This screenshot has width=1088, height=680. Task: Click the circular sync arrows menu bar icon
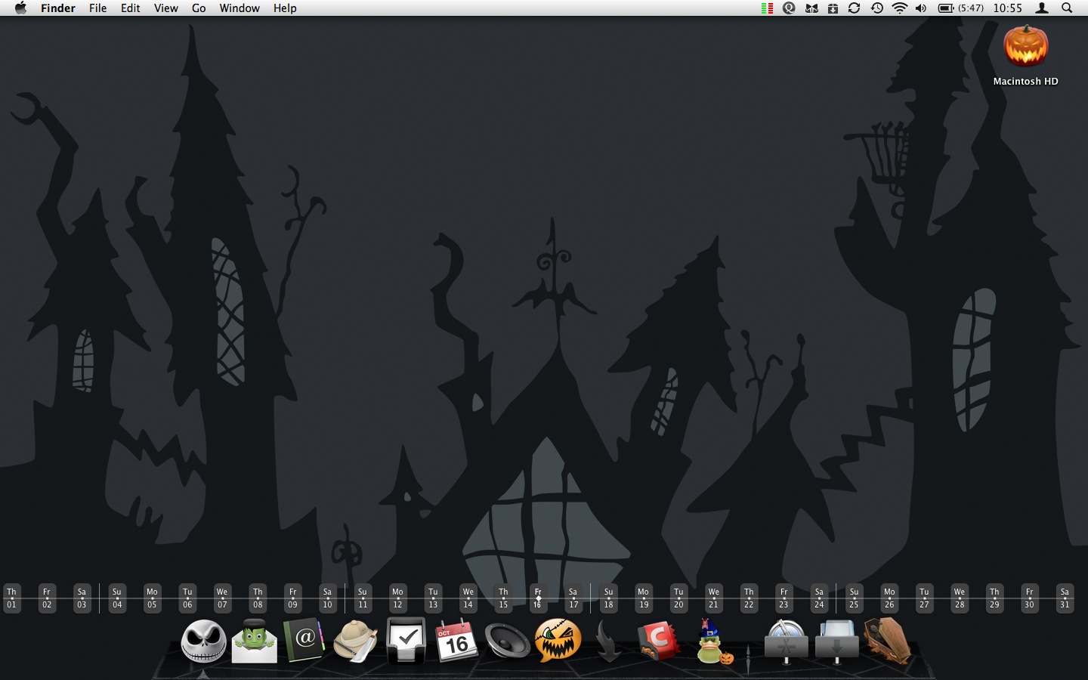click(854, 8)
